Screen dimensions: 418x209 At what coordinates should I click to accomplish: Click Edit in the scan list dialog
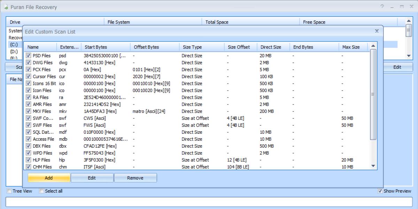click(x=92, y=178)
